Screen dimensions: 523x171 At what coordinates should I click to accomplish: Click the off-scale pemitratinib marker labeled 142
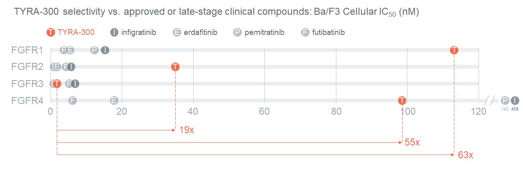[505, 100]
